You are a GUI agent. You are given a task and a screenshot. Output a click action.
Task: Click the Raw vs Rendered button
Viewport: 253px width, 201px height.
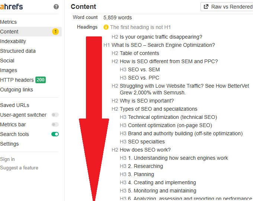point(227,7)
